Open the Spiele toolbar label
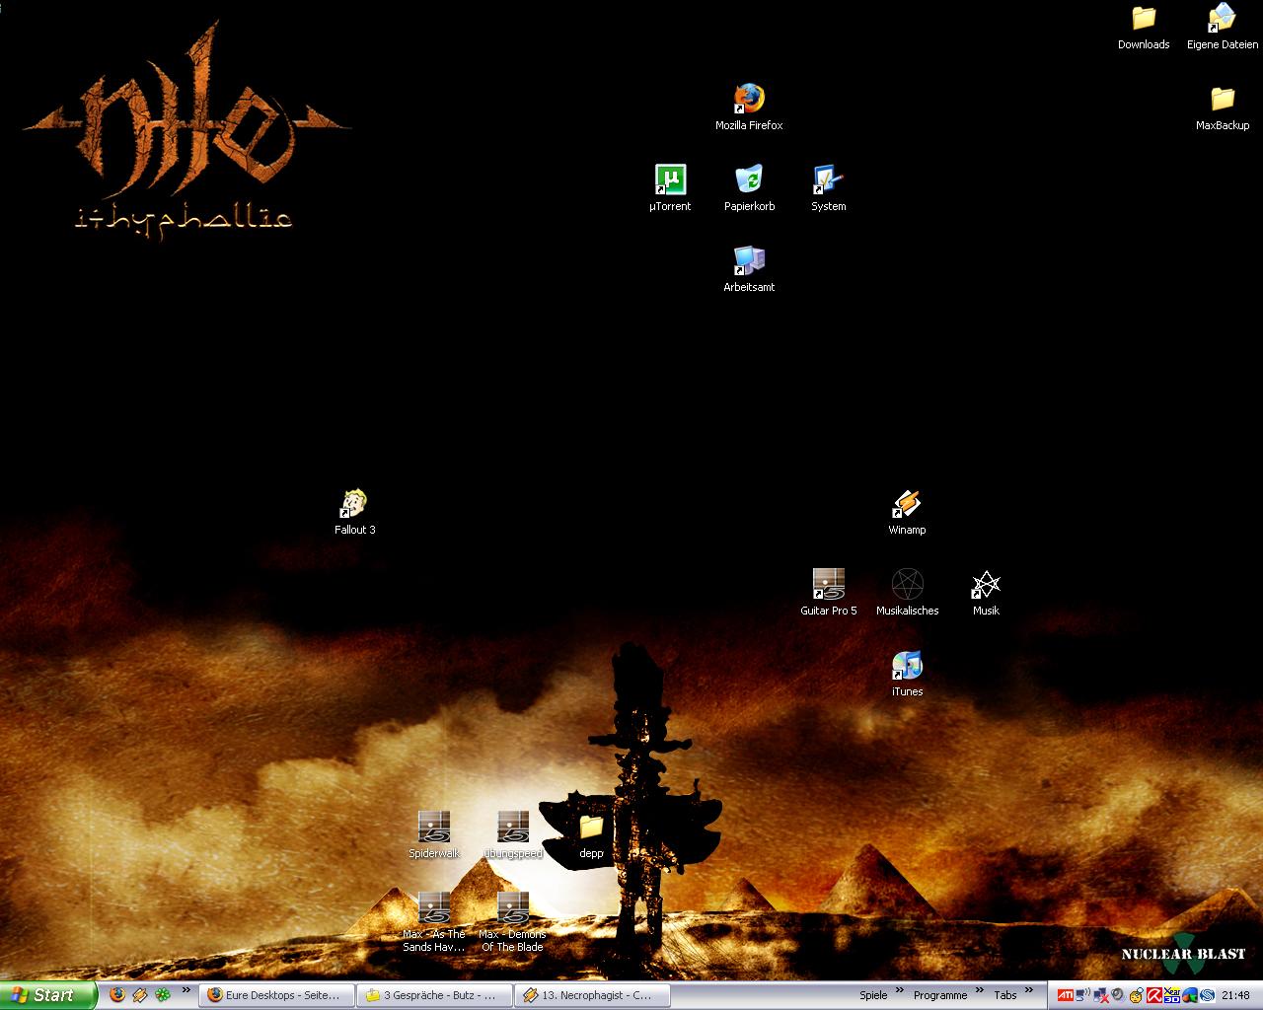This screenshot has height=1010, width=1263. (x=873, y=995)
